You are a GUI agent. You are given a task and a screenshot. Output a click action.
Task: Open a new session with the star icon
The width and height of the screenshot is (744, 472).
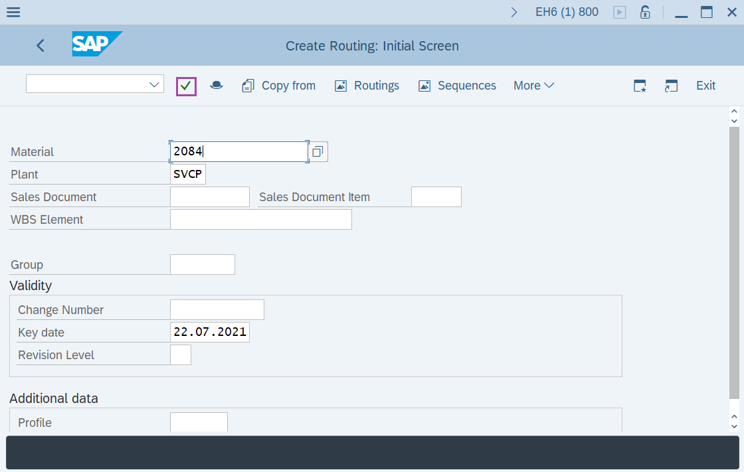click(x=639, y=86)
